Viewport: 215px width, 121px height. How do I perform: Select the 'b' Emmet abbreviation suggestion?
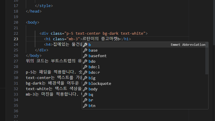145,45
